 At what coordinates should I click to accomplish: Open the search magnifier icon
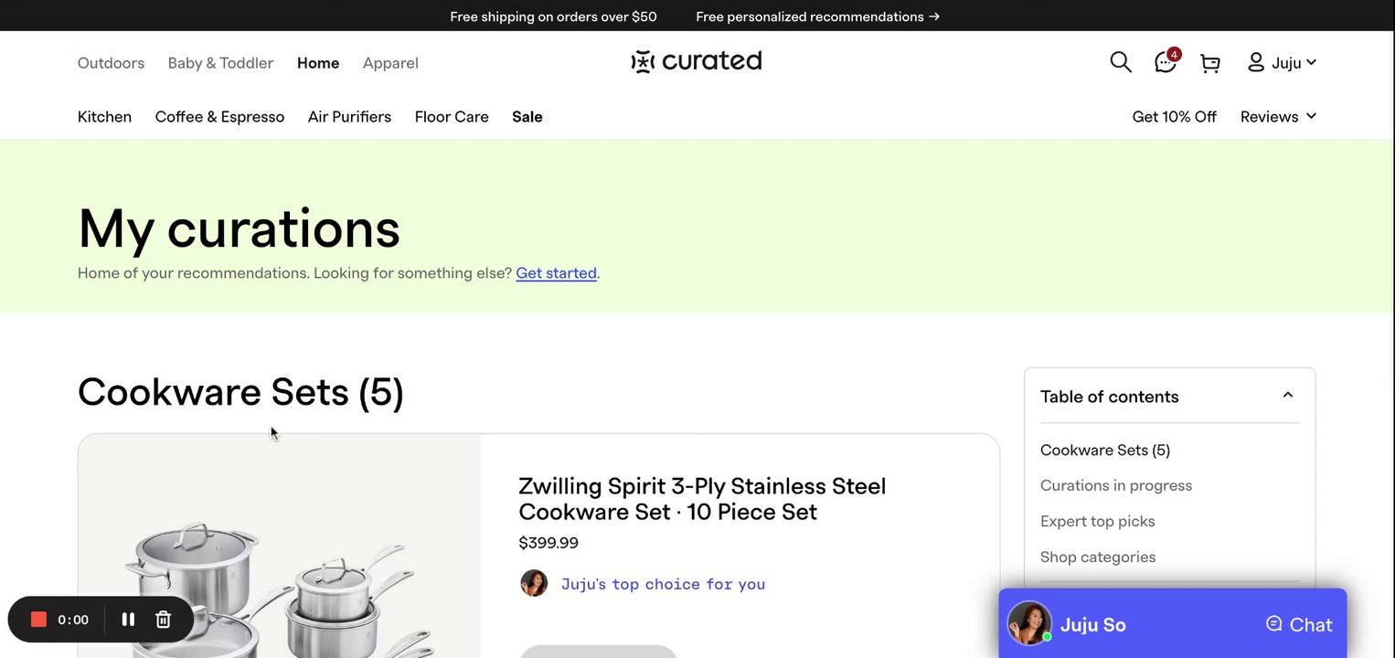pos(1121,62)
